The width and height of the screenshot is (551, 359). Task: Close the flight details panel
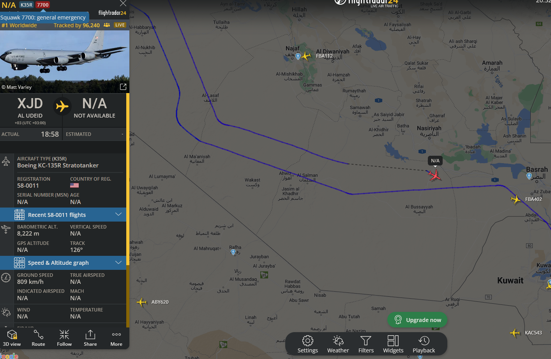tap(123, 4)
